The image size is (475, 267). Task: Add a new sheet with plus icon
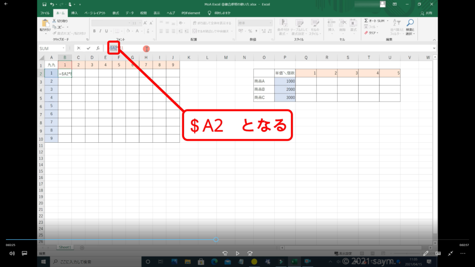82,248
